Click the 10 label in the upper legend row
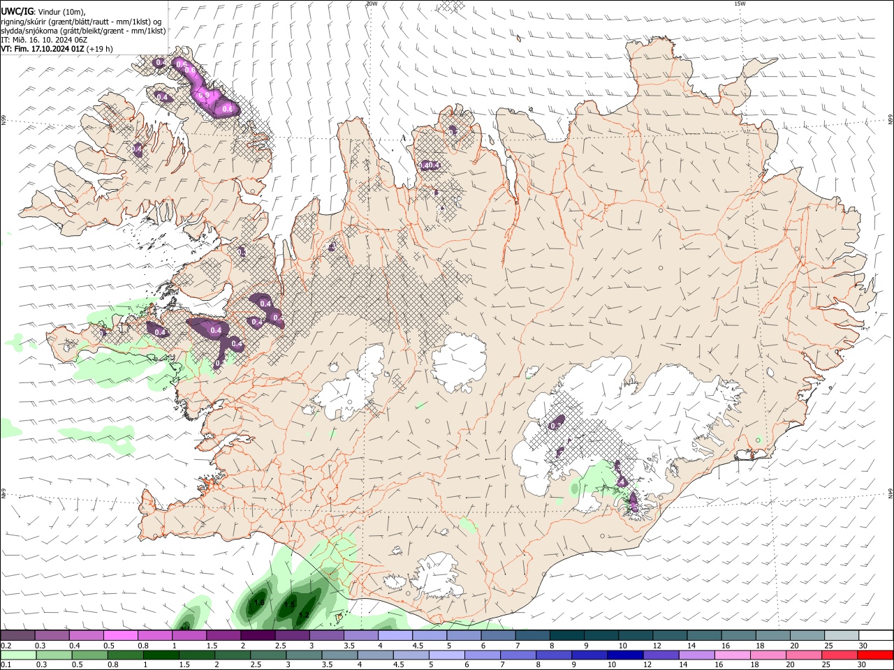This screenshot has height=670, width=894. (623, 646)
